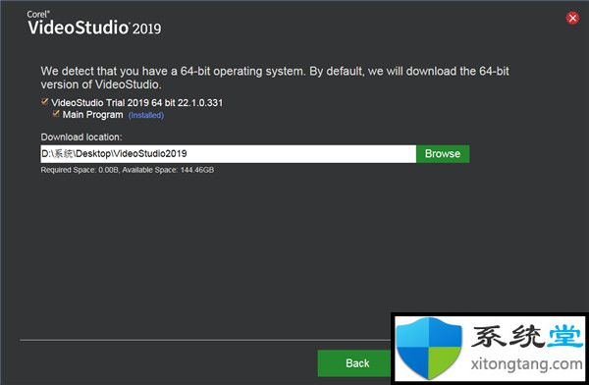This screenshot has height=385, width=589.
Task: Select the 64-bit operating system notice text
Action: 275,78
